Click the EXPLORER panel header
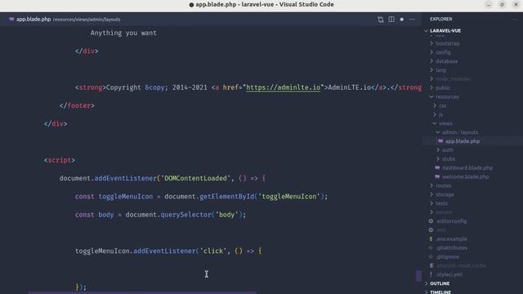Image resolution: width=523 pixels, height=294 pixels. (441, 20)
